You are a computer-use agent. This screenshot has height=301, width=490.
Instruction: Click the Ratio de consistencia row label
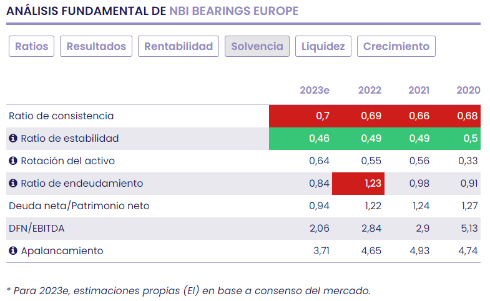61,116
